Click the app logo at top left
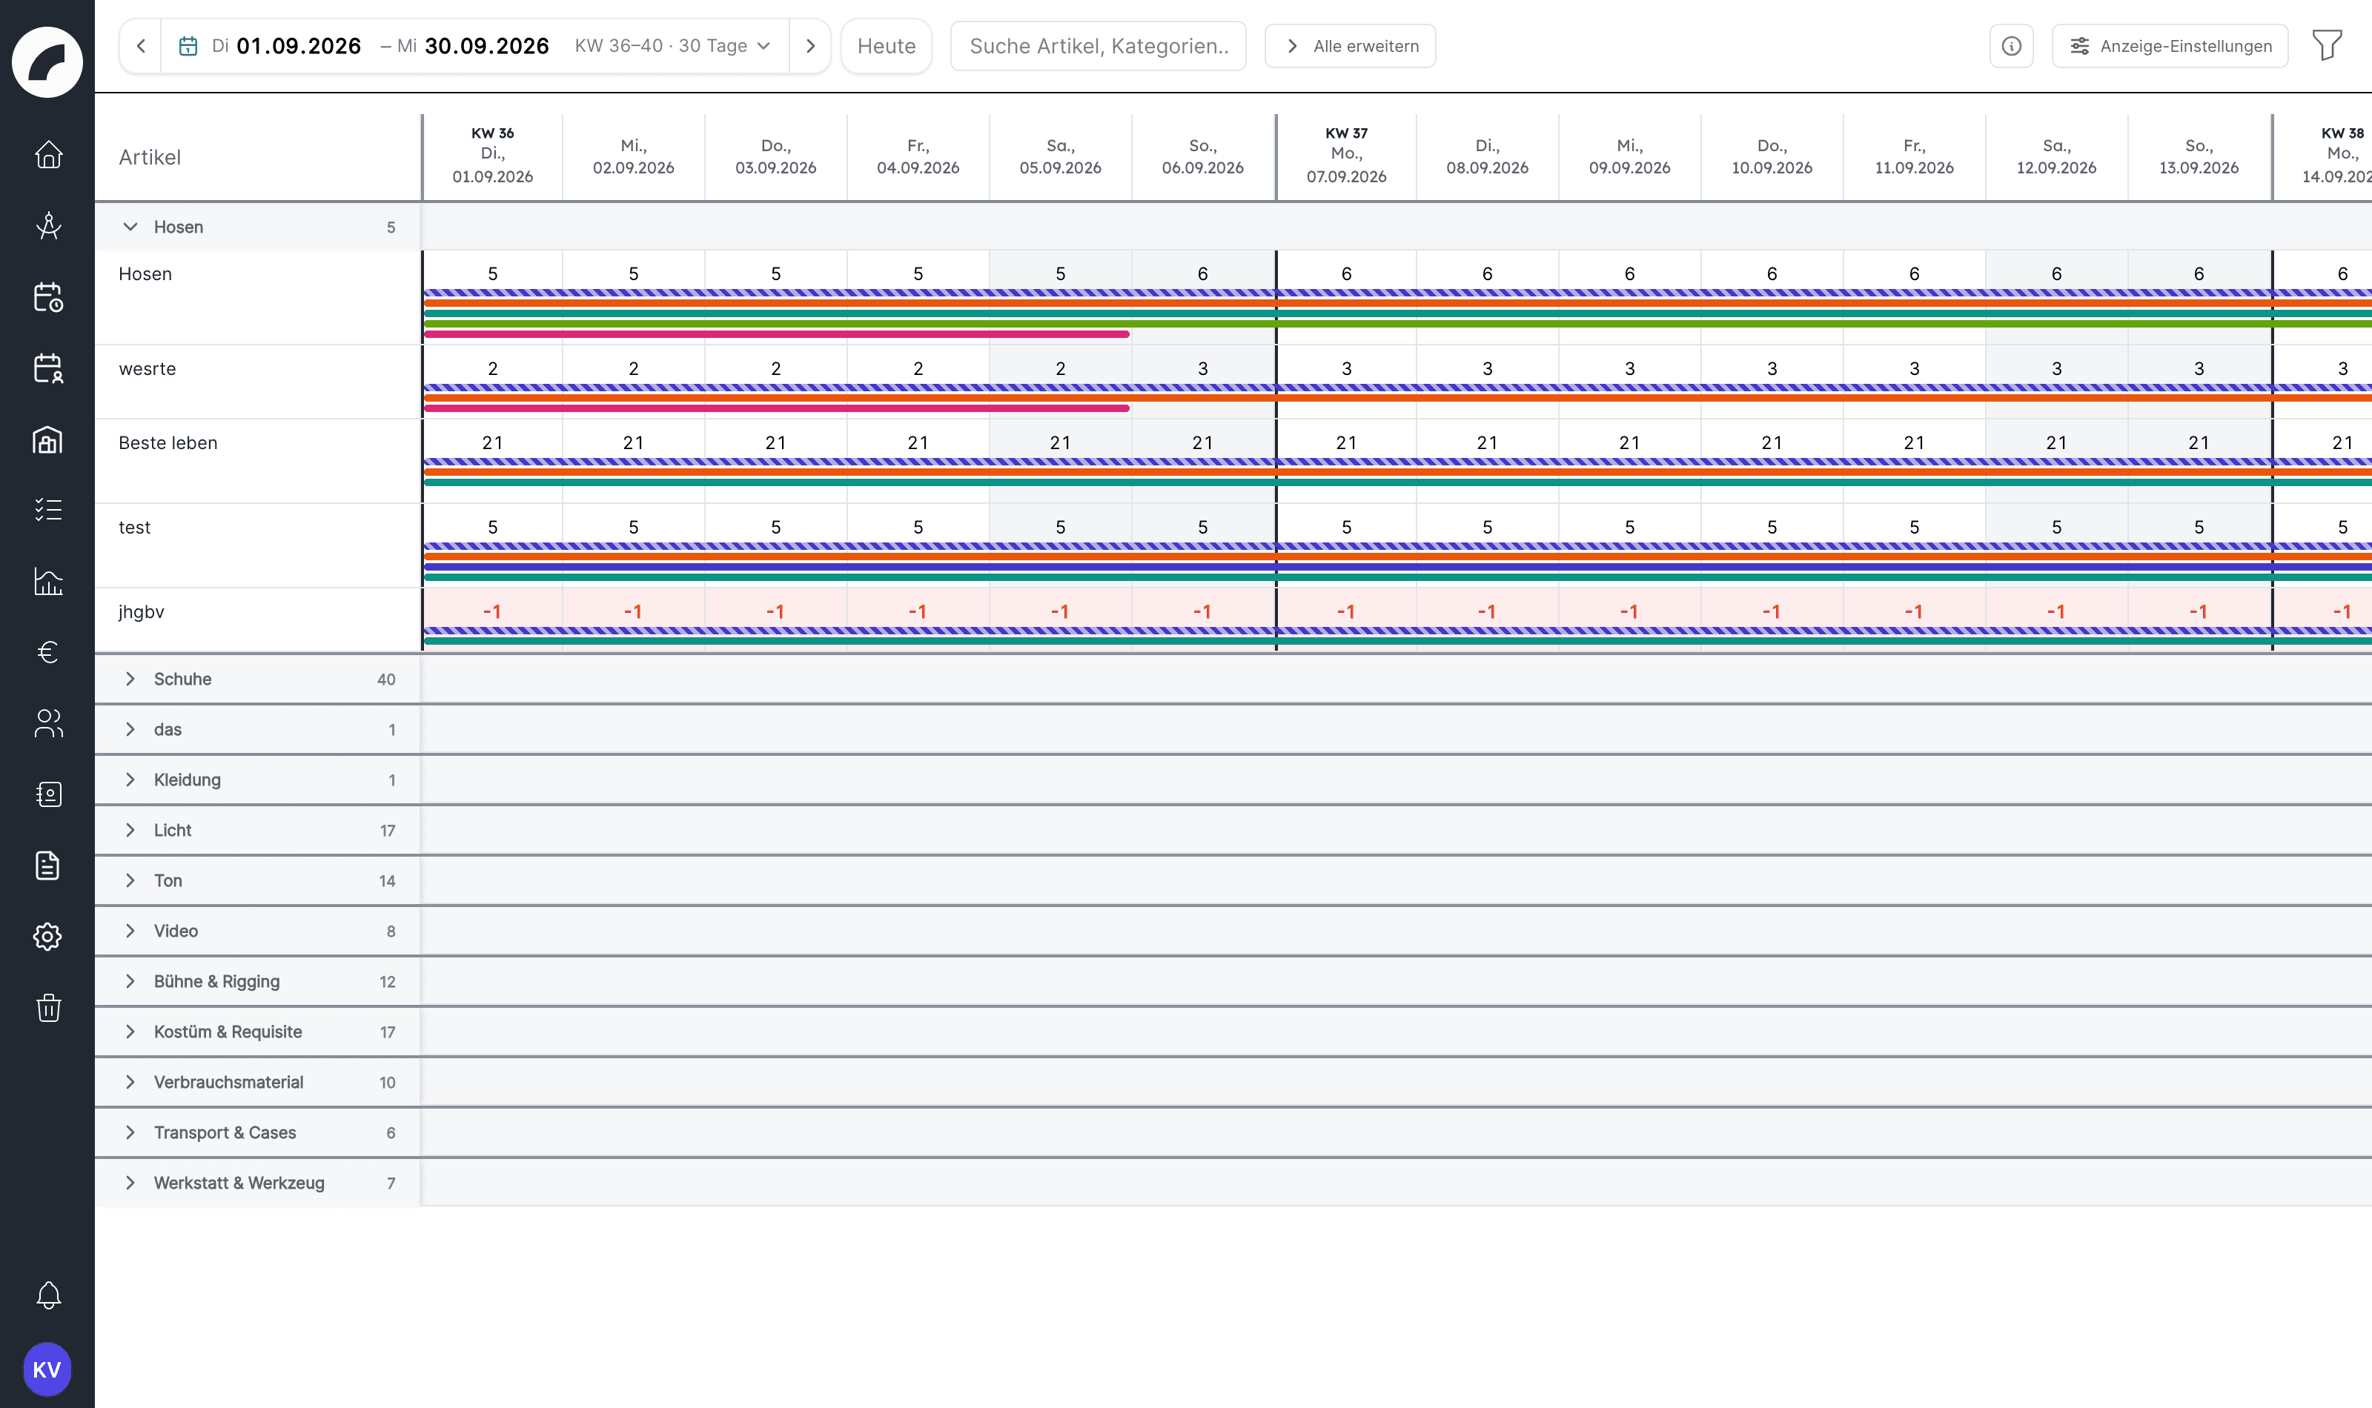This screenshot has width=2372, height=1408. 47,62
